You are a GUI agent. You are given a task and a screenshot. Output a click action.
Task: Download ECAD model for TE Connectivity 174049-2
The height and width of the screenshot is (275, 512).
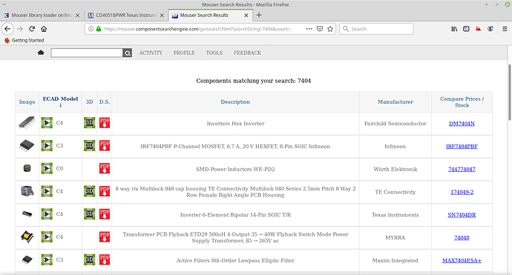(x=47, y=191)
